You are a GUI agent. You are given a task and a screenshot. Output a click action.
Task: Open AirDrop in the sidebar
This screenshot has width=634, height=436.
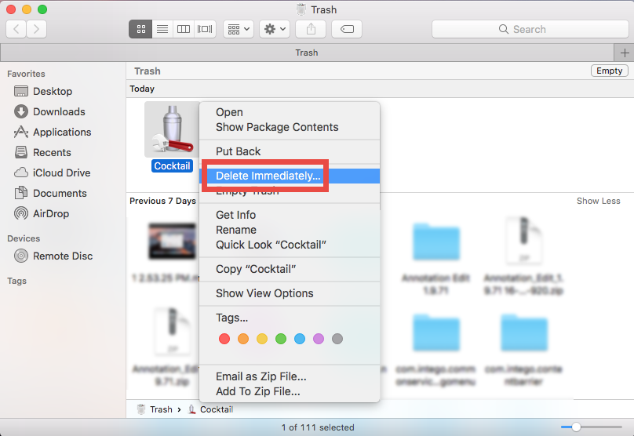click(42, 213)
